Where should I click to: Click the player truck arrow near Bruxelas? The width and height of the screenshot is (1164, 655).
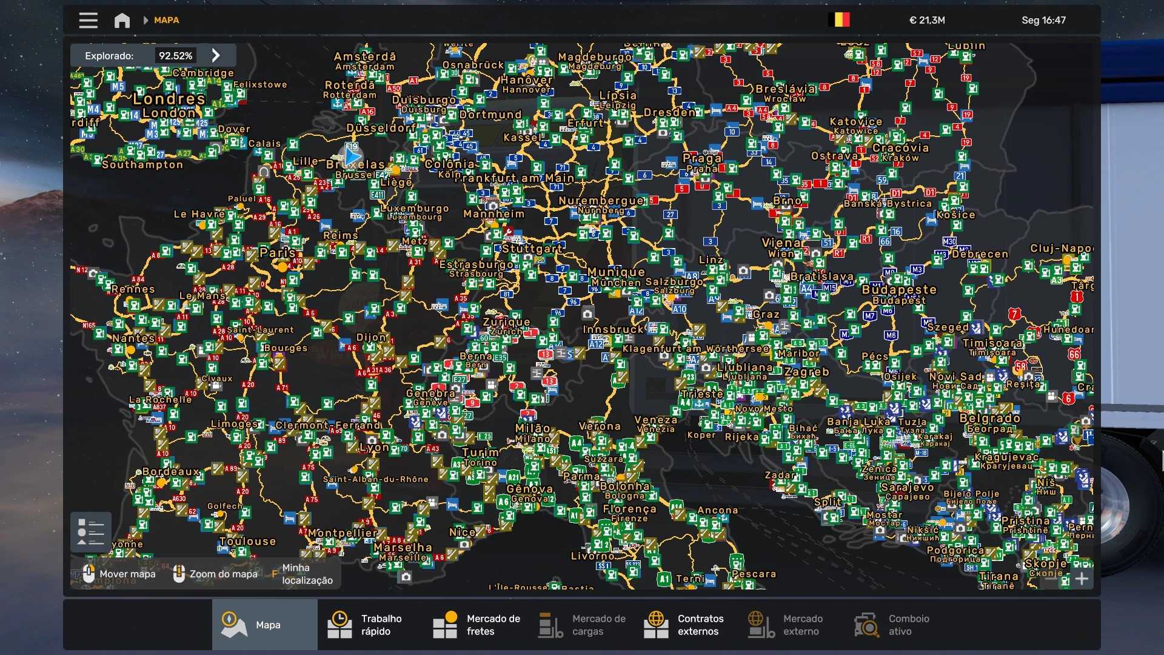(x=352, y=156)
